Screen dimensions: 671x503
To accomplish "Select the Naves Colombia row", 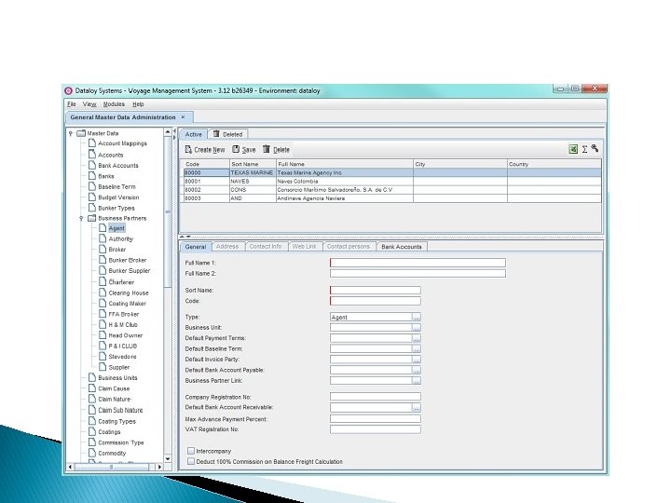I will (x=392, y=182).
